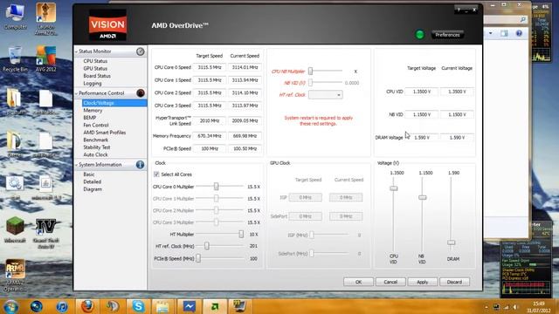The width and height of the screenshot is (559, 314).
Task: Click the volume icon in the system tray
Action: 515,307
